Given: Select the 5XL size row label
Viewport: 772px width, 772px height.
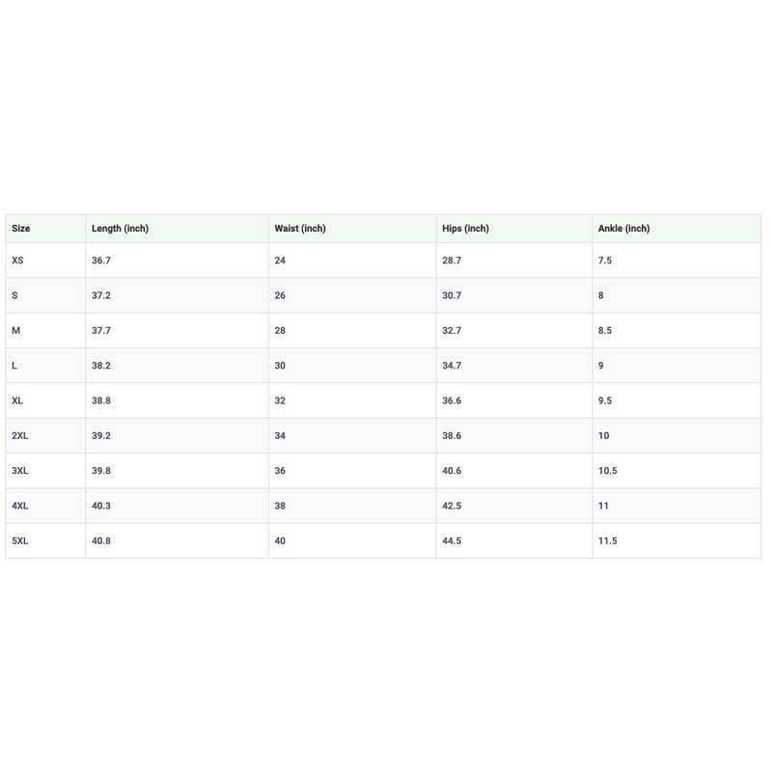Looking at the screenshot, I should (x=19, y=540).
